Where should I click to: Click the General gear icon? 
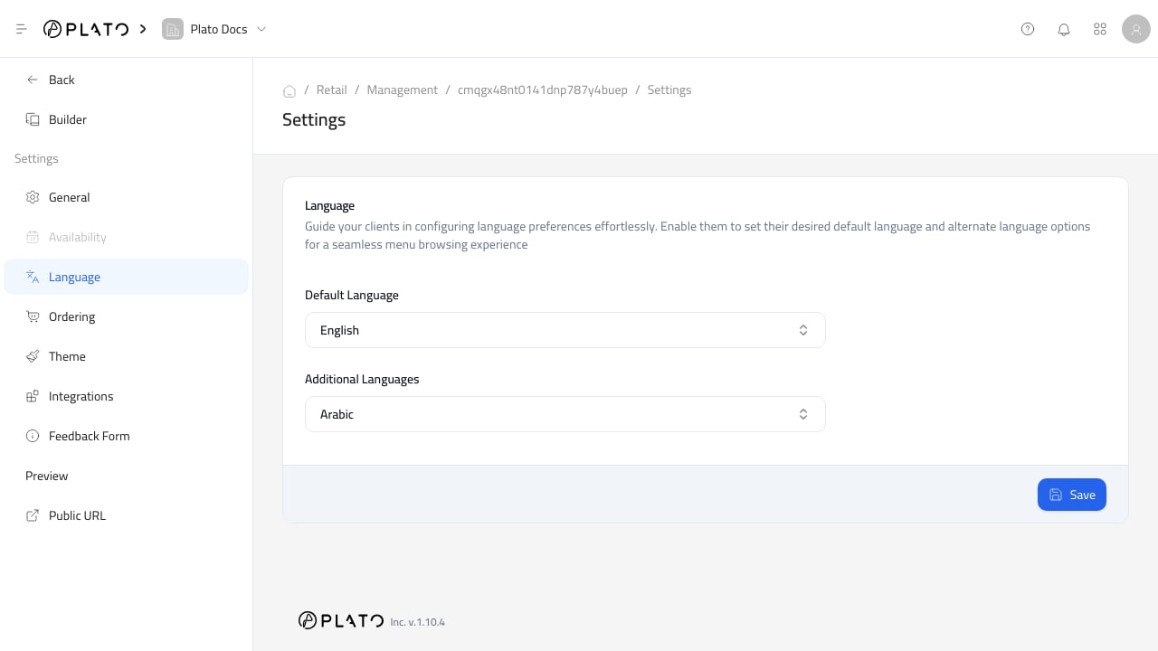[33, 197]
